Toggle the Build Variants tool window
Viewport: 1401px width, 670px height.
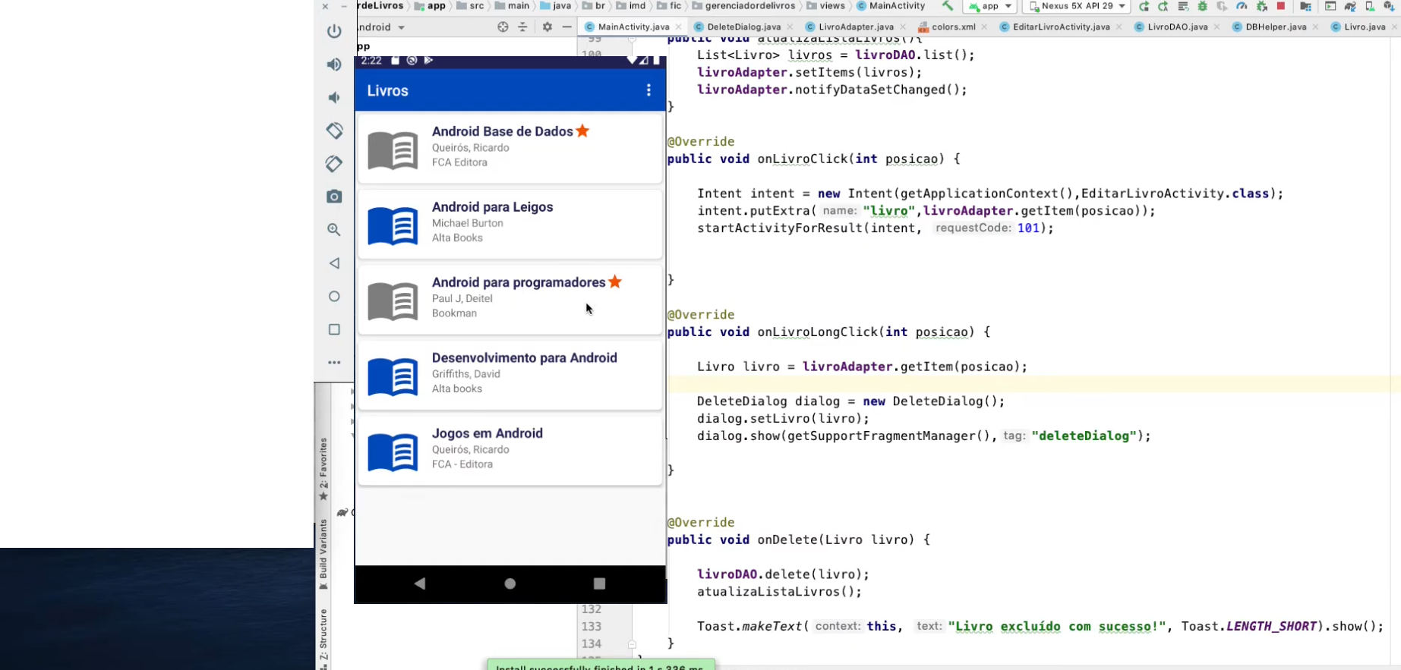pos(323,553)
